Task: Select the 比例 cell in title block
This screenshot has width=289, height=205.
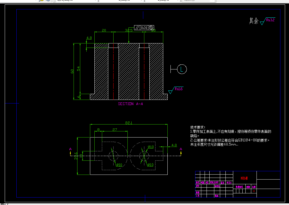Action: tap(254, 187)
